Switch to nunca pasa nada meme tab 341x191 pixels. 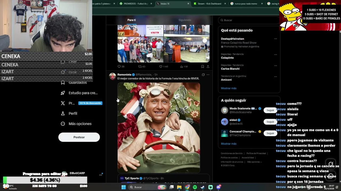click(x=246, y=4)
